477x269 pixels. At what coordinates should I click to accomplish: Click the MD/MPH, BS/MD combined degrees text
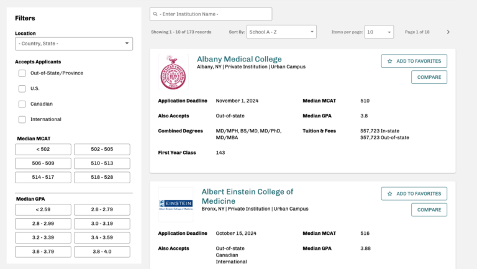point(248,134)
